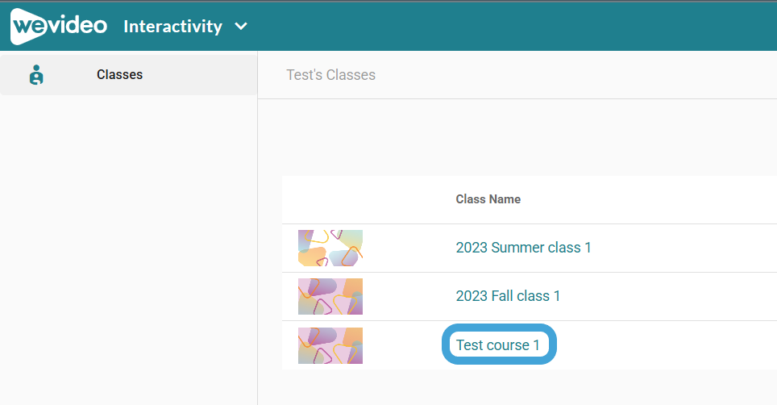The height and width of the screenshot is (405, 777).
Task: Click the Test's Classes page heading
Action: [331, 75]
